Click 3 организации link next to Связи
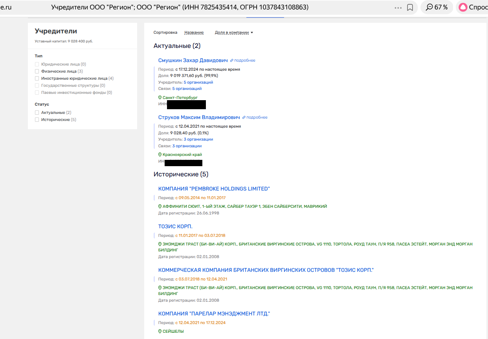The width and height of the screenshot is (488, 339). pos(187,146)
